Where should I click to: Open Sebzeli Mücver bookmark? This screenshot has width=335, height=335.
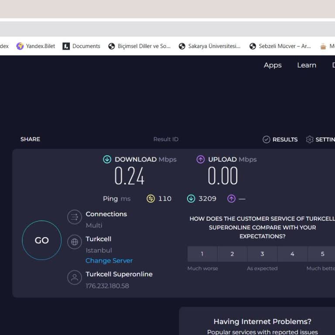click(280, 46)
